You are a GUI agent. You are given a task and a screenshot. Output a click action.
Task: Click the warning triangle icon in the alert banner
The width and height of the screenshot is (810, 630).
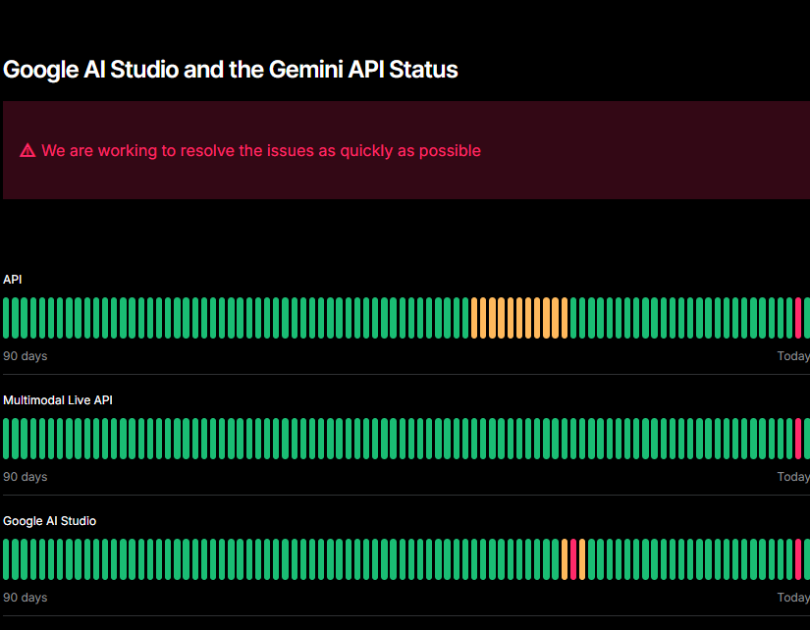click(27, 150)
